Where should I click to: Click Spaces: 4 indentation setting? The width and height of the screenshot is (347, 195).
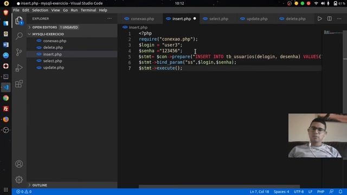281,192
